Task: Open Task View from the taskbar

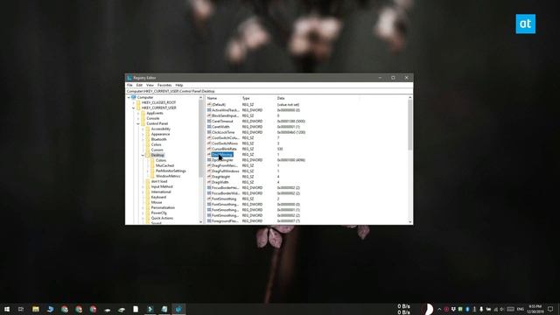Action: pyautogui.click(x=21, y=309)
